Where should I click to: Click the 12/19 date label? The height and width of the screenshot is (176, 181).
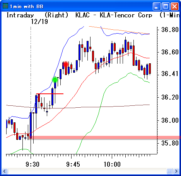[x=39, y=22]
